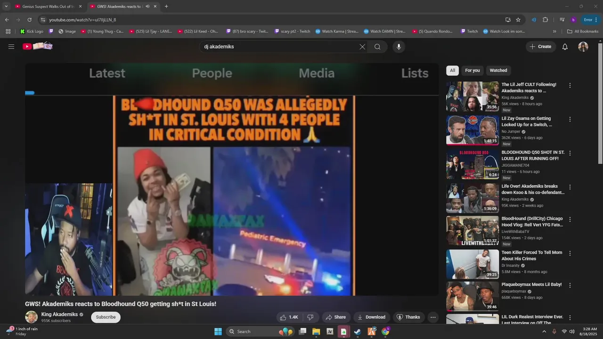Open Teen Killer Forced To Tell Mom thumbnail
The width and height of the screenshot is (603, 339).
(x=473, y=264)
